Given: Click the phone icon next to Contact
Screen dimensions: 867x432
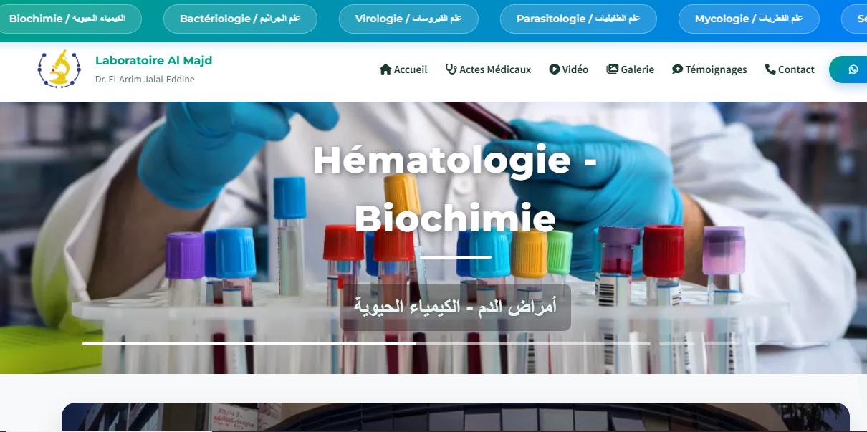Looking at the screenshot, I should coord(770,69).
